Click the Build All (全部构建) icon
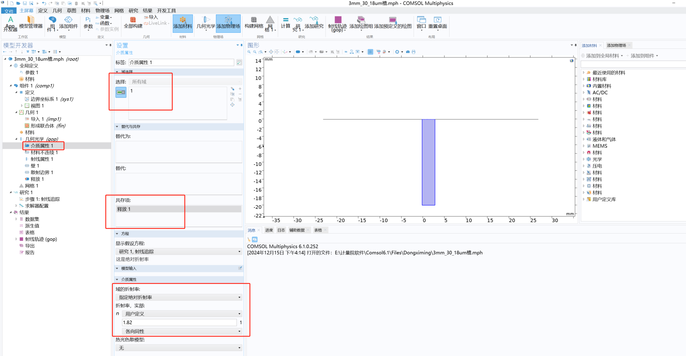The height and width of the screenshot is (356, 686). [133, 23]
